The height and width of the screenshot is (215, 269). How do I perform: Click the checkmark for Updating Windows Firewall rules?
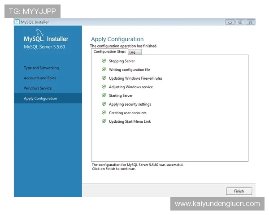104,78
